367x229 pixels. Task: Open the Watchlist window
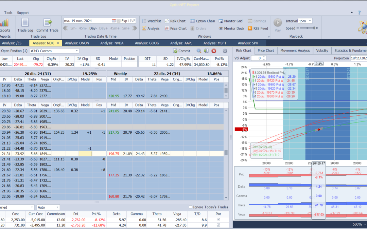(152, 21)
